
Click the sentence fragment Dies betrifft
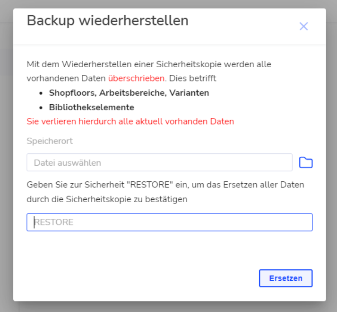(192, 79)
